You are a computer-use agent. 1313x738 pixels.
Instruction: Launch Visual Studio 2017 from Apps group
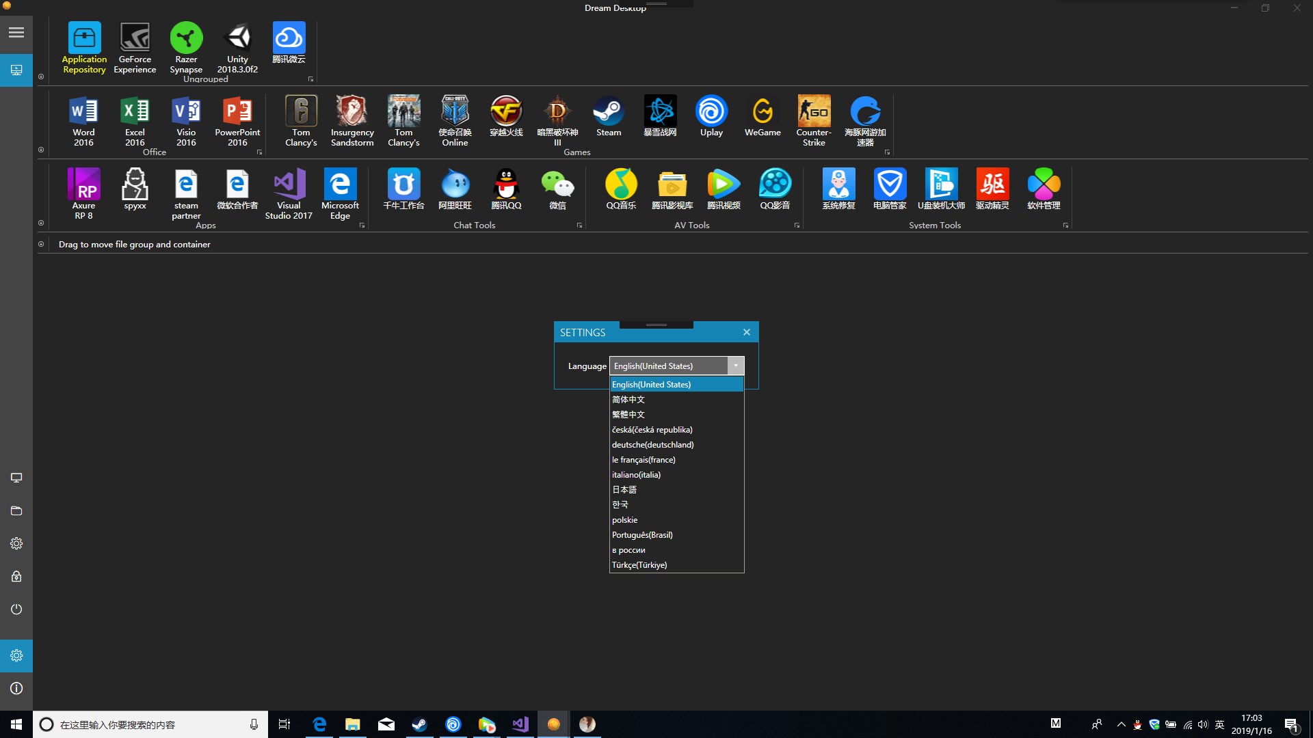(x=289, y=194)
